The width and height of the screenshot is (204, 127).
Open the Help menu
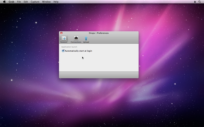point(56,2)
